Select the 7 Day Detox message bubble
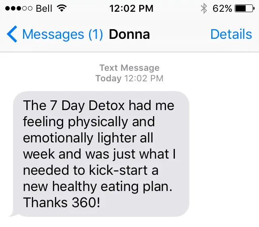The image size is (259, 227). click(101, 154)
